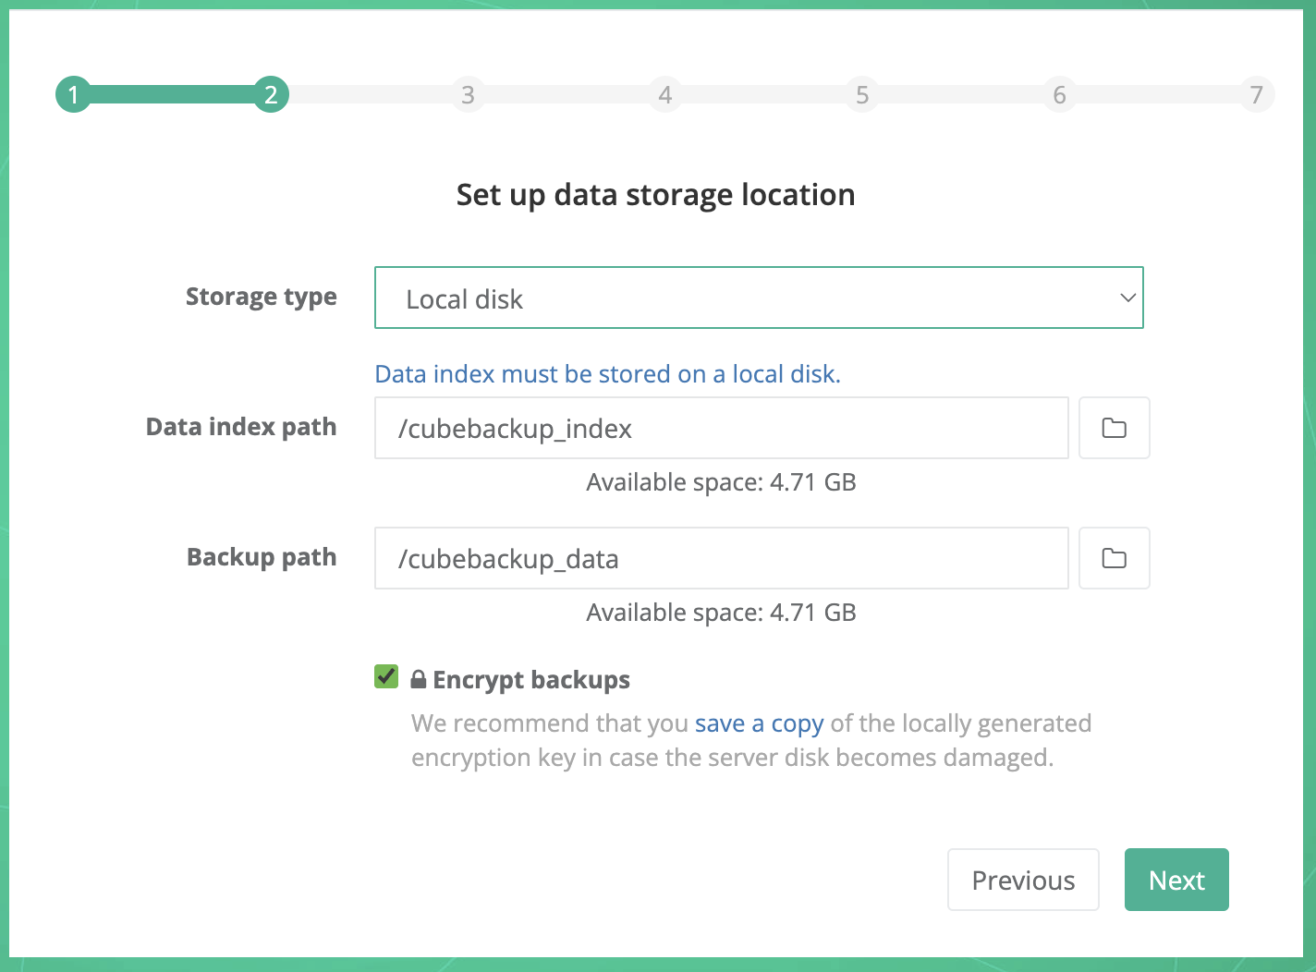The height and width of the screenshot is (972, 1316).
Task: Click the lock icon beside Encrypt backups
Action: pos(418,679)
